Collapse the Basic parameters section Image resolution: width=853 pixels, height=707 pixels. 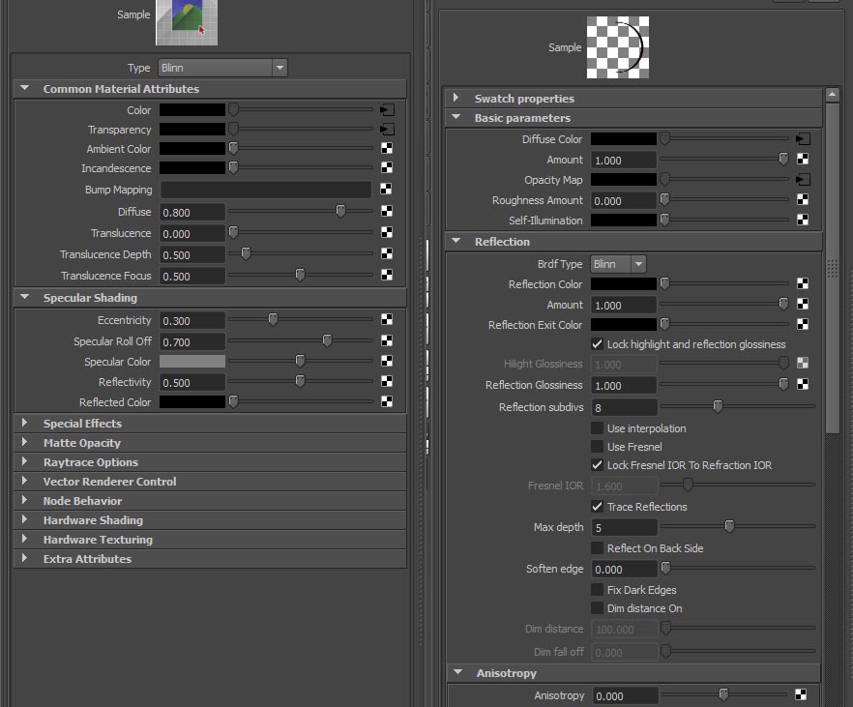456,117
